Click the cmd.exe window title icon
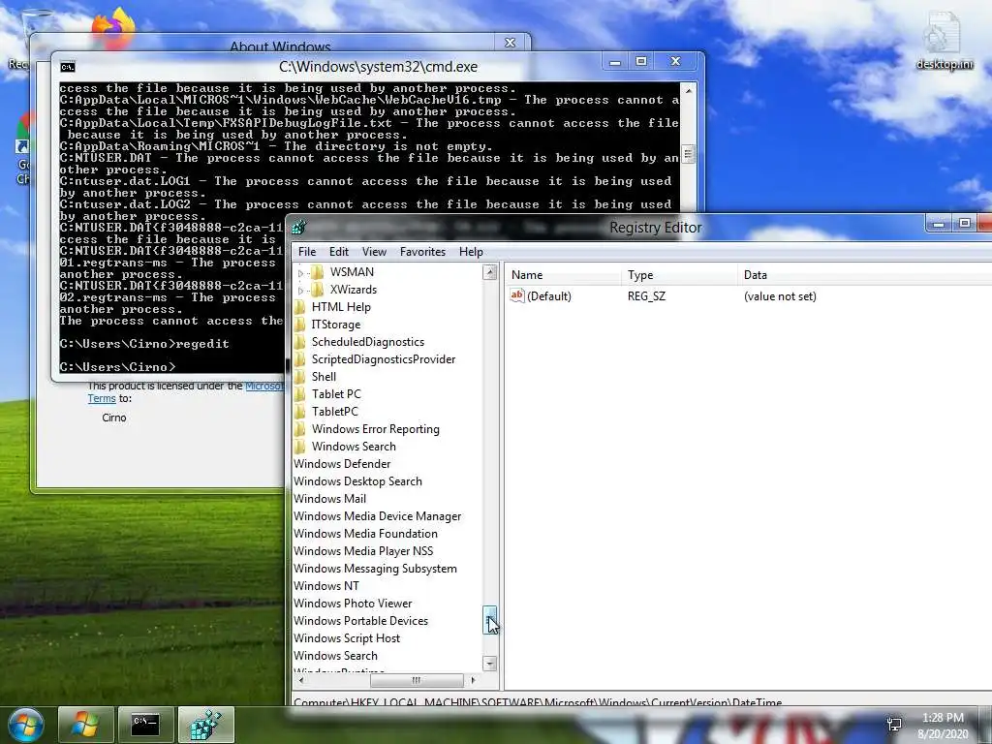992x744 pixels. point(68,67)
